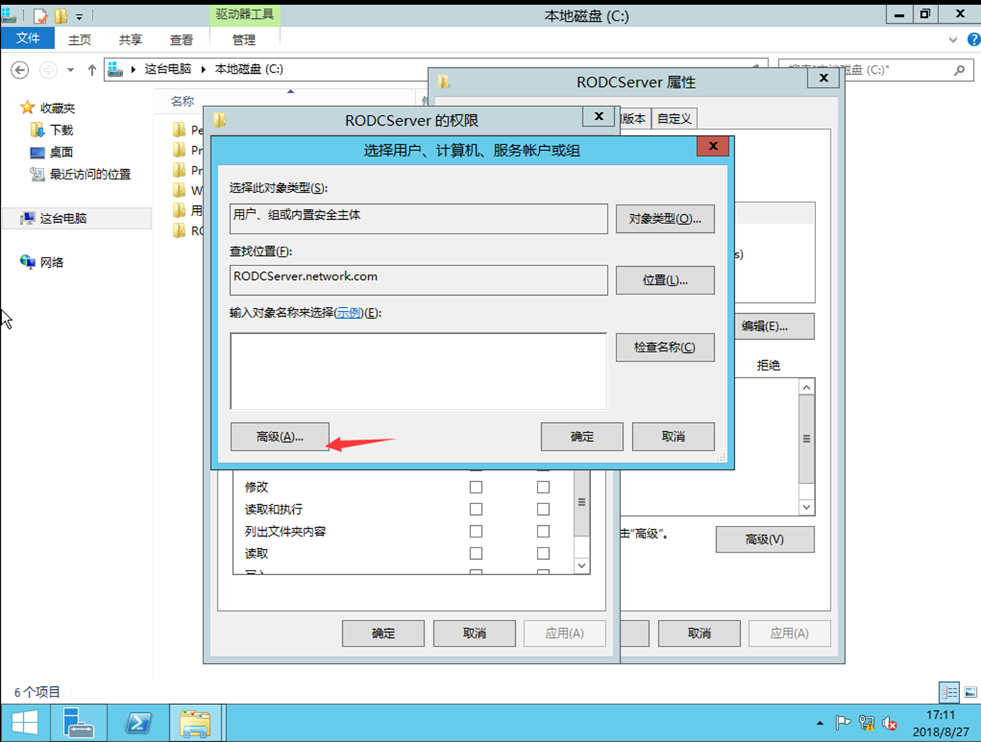Open Server Manager from taskbar
Image resolution: width=981 pixels, height=742 pixels.
tap(77, 723)
